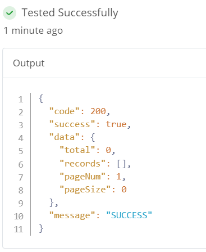
Task: Click the "records" key on line 6
Action: coord(83,164)
